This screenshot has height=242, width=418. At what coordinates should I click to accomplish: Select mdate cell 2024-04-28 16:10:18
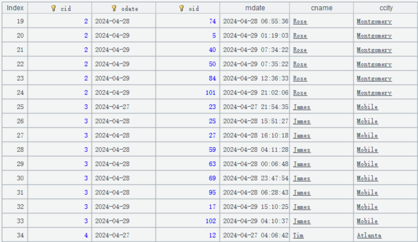coord(255,135)
